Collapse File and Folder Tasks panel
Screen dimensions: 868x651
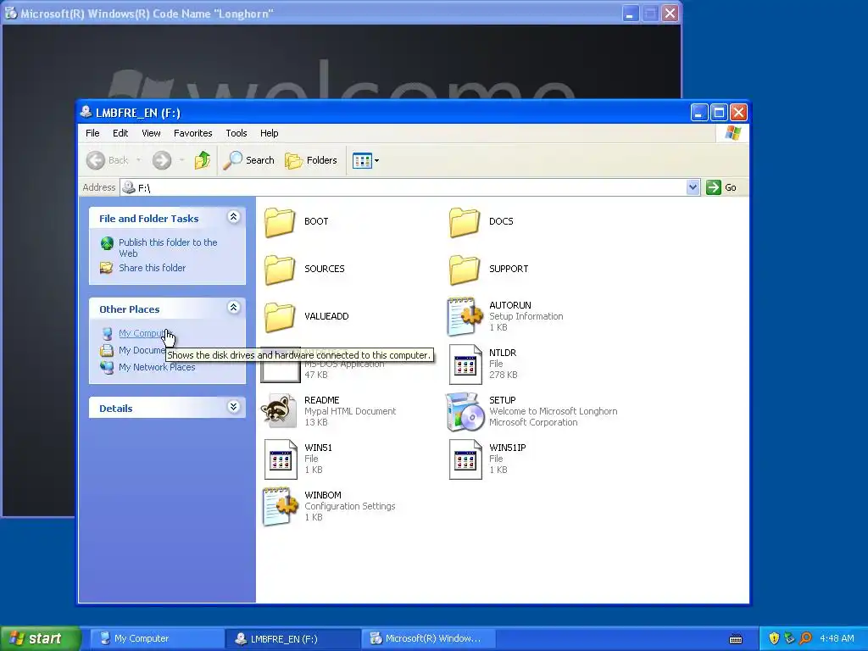click(x=234, y=217)
